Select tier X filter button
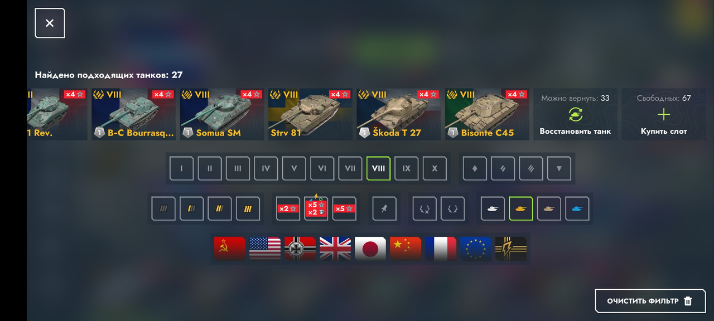 pyautogui.click(x=435, y=168)
